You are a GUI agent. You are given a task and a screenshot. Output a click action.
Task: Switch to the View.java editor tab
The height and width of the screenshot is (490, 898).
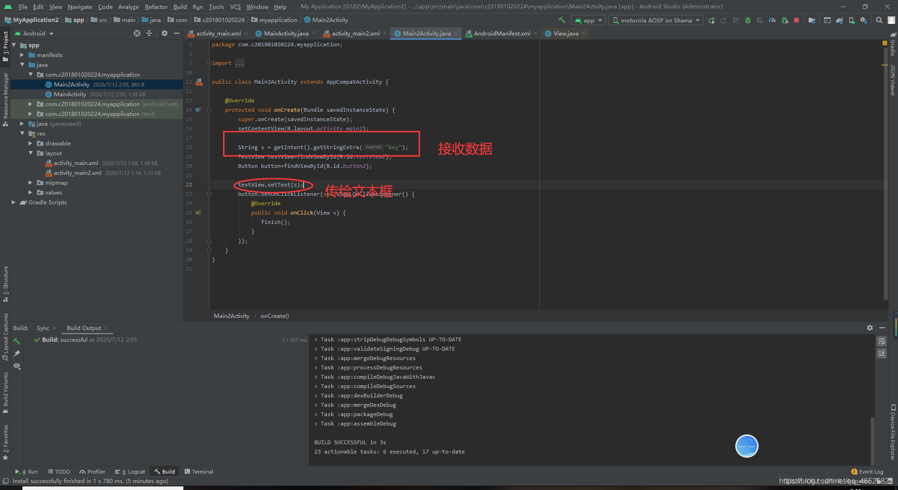pos(565,33)
